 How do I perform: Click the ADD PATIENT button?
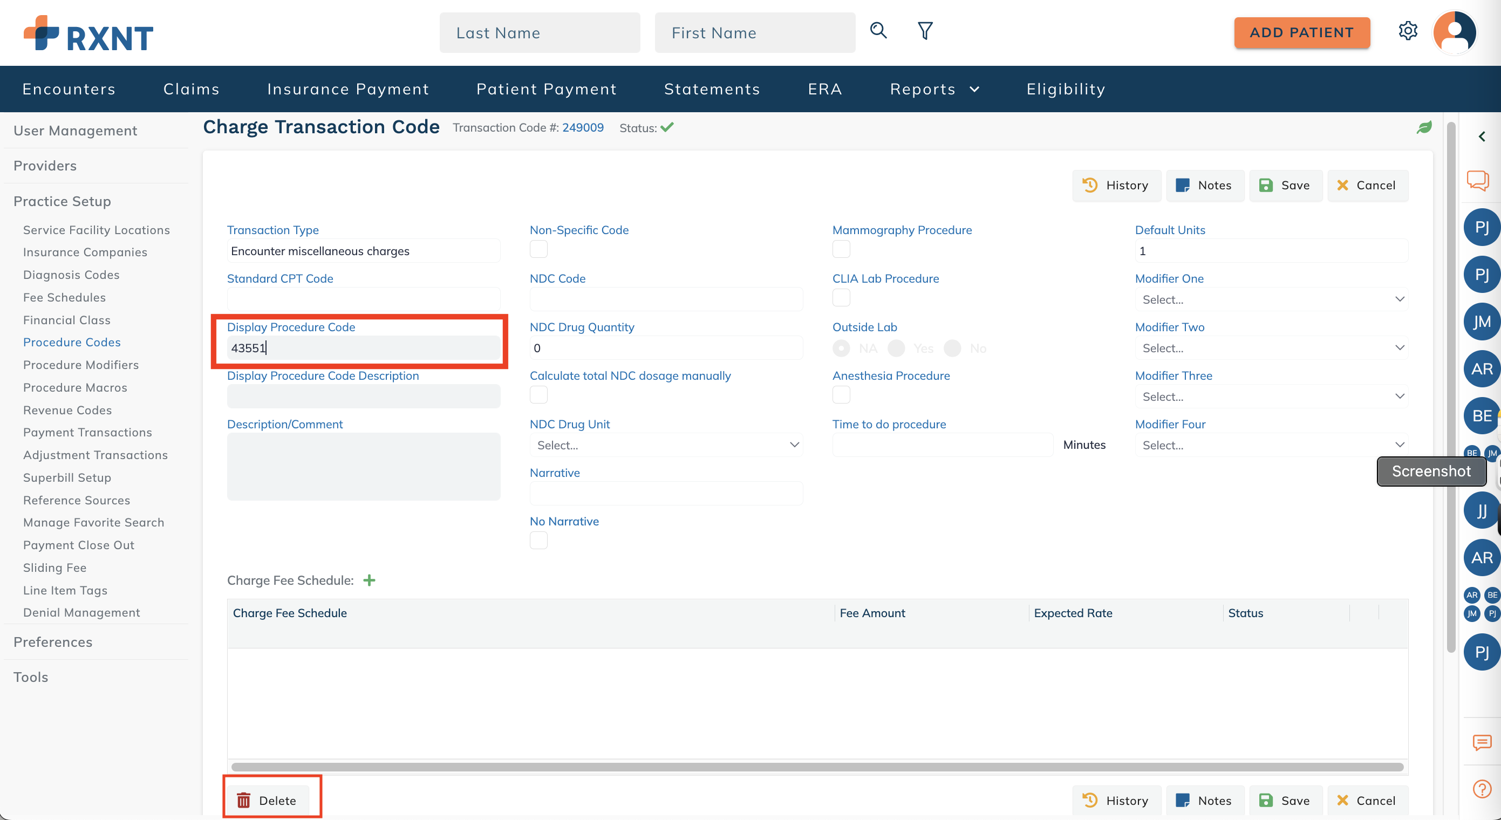click(1301, 32)
